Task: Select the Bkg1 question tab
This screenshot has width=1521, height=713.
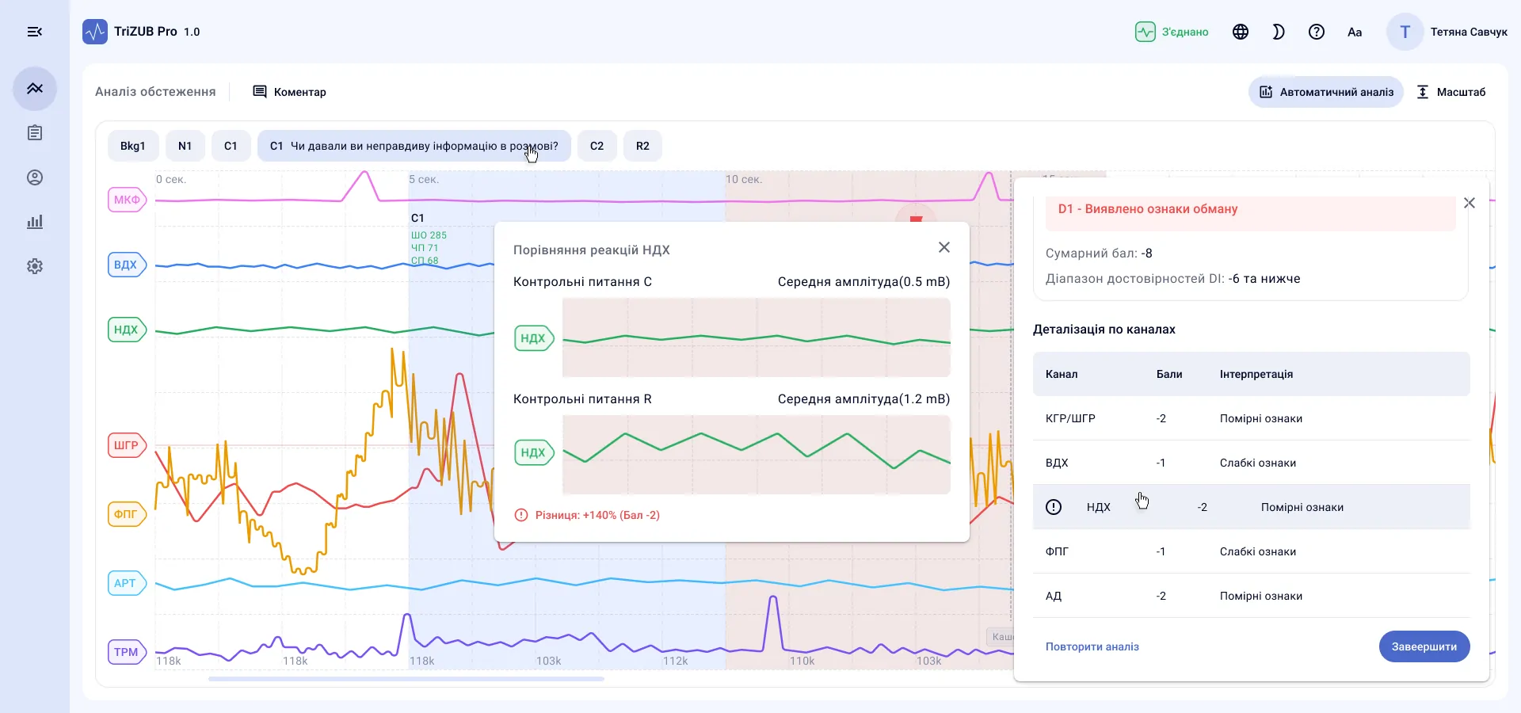Action: [x=133, y=146]
